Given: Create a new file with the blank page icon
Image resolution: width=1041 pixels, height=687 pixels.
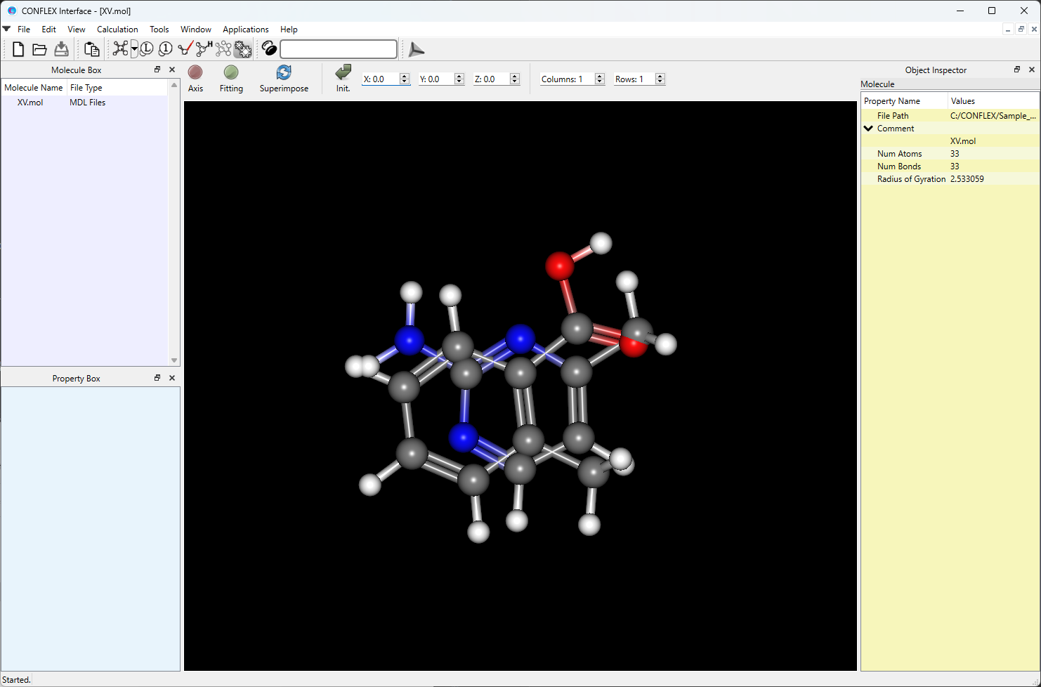Looking at the screenshot, I should point(18,49).
